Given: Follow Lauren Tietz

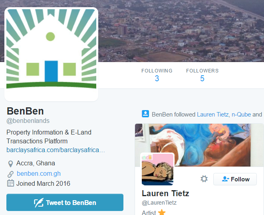Looking at the screenshot, I should click(x=235, y=179).
